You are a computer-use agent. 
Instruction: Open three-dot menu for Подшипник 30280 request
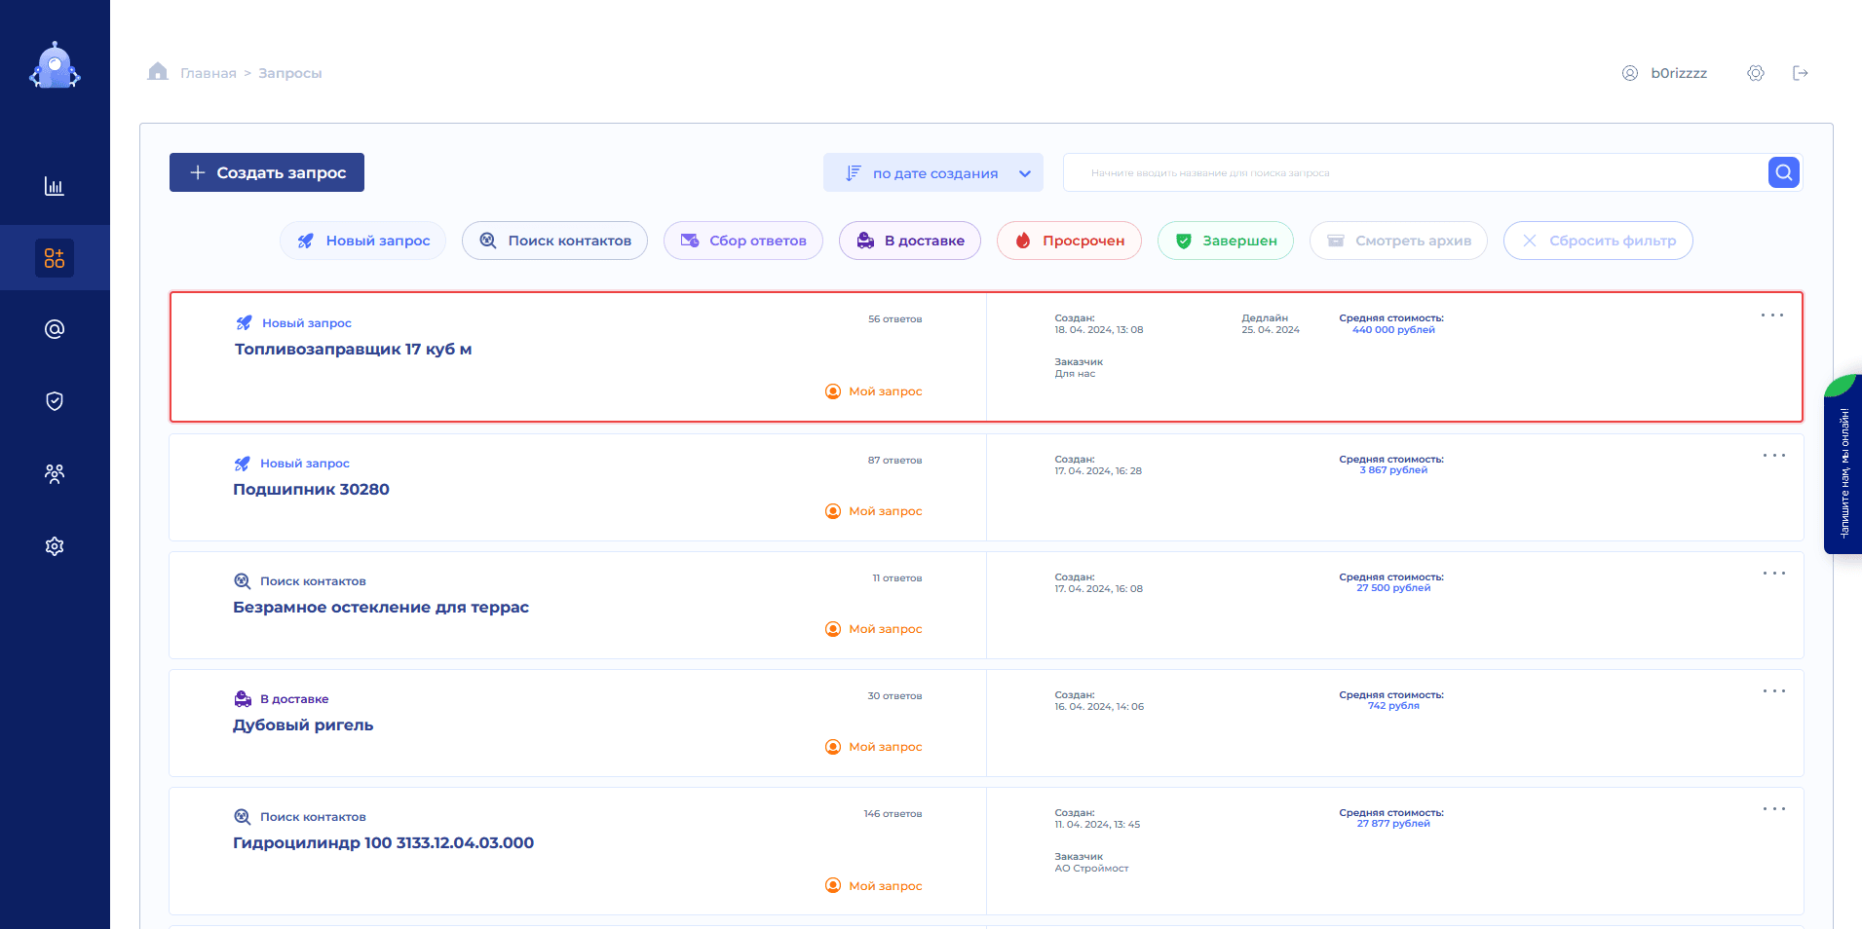tap(1773, 456)
